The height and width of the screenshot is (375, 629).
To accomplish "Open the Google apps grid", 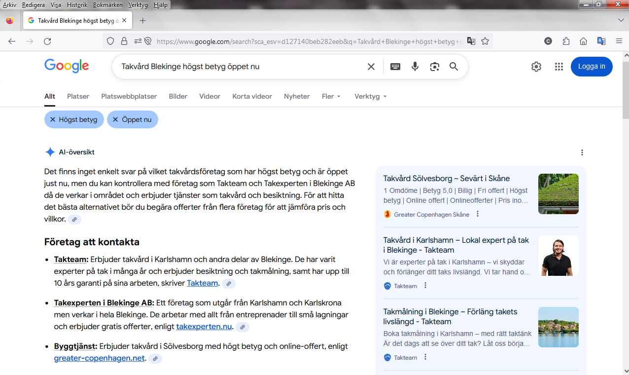I will [x=559, y=67].
